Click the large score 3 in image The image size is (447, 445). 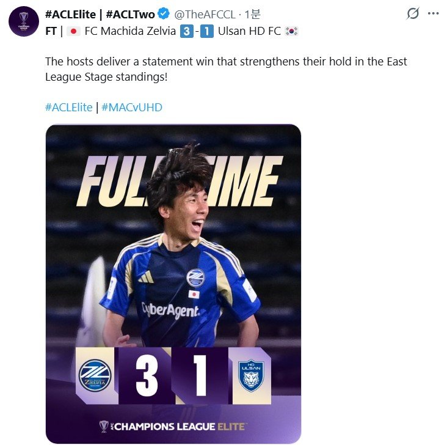point(147,375)
